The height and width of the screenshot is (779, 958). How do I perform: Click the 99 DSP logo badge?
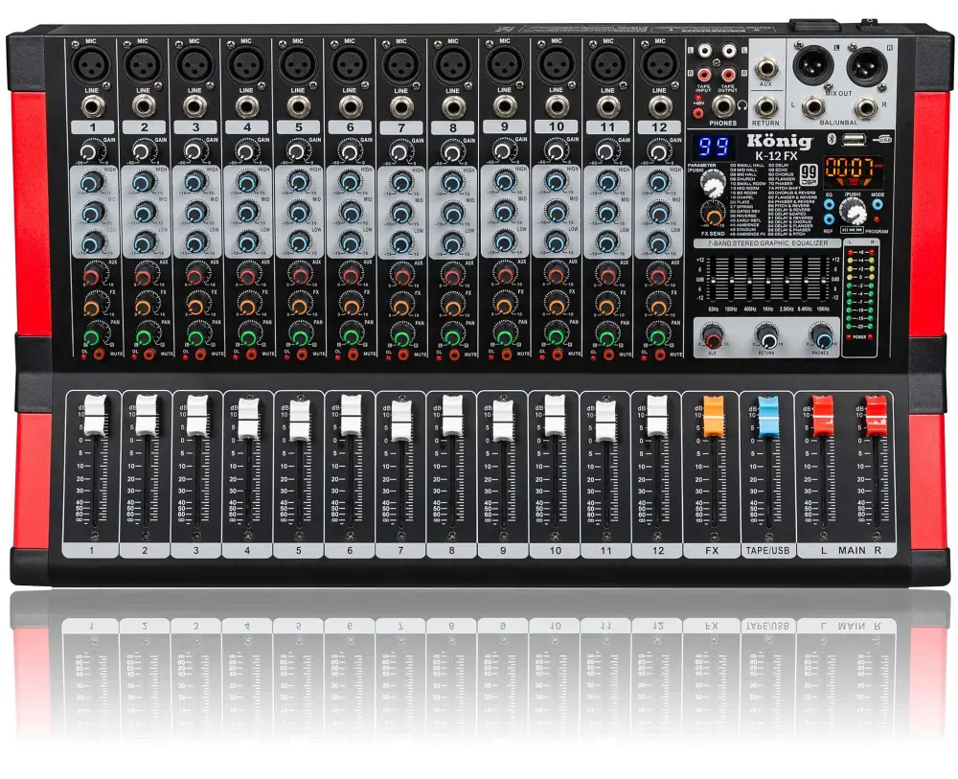tap(809, 173)
